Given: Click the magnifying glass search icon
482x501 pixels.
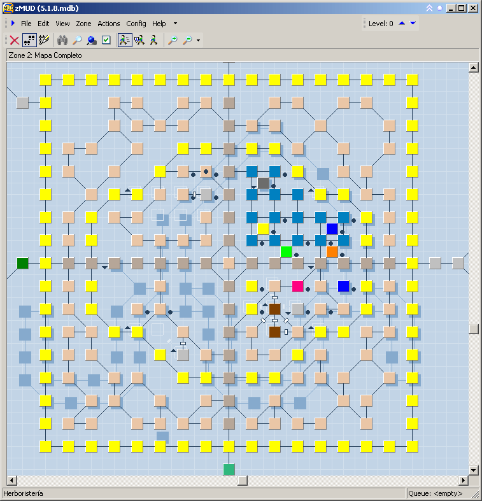Looking at the screenshot, I should (77, 40).
